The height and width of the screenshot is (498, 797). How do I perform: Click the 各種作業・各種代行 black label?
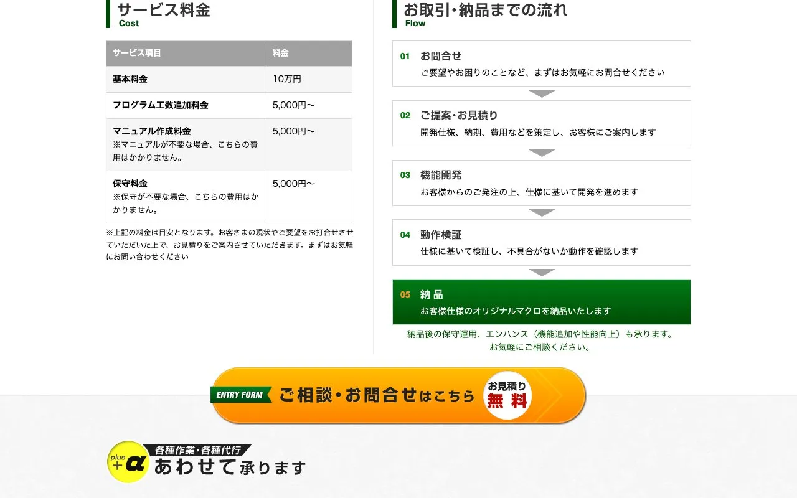pos(197,450)
